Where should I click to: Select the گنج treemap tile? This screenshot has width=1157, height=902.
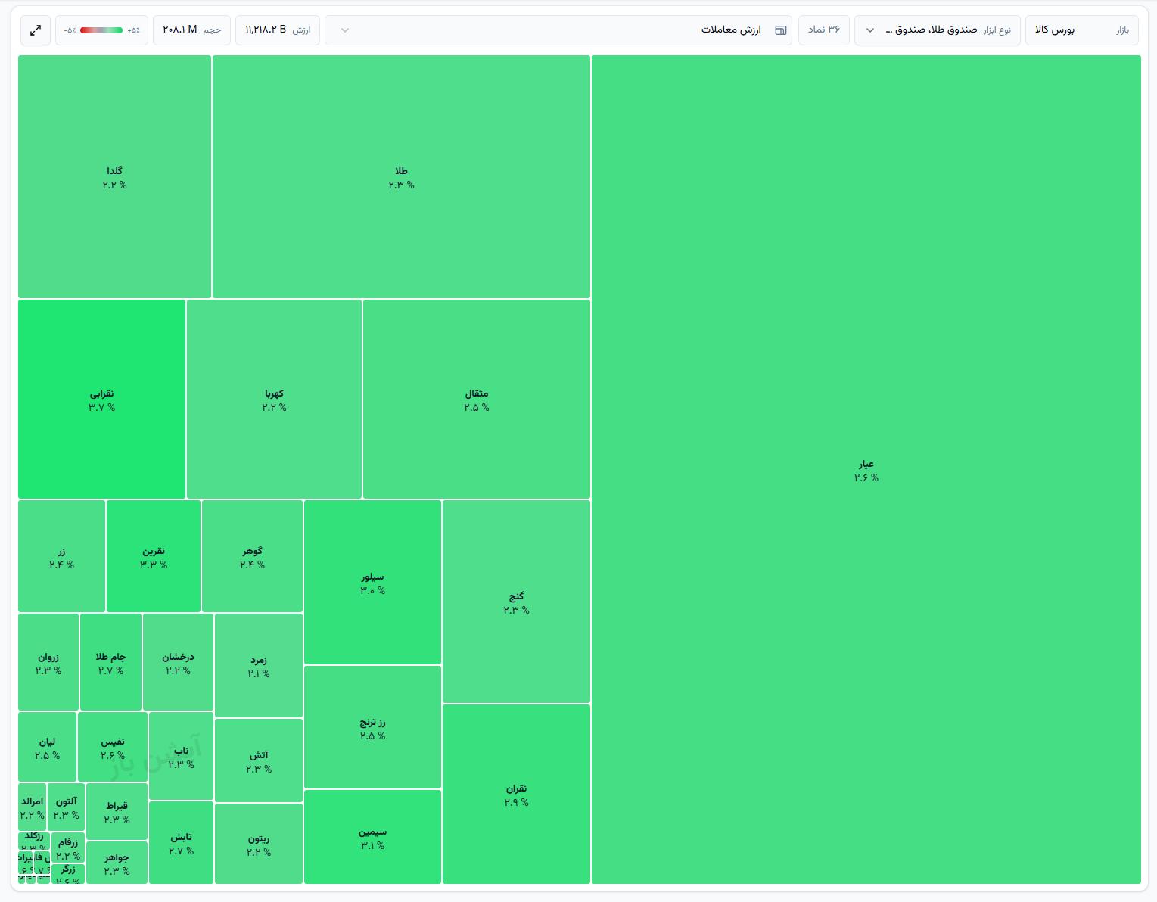516,602
